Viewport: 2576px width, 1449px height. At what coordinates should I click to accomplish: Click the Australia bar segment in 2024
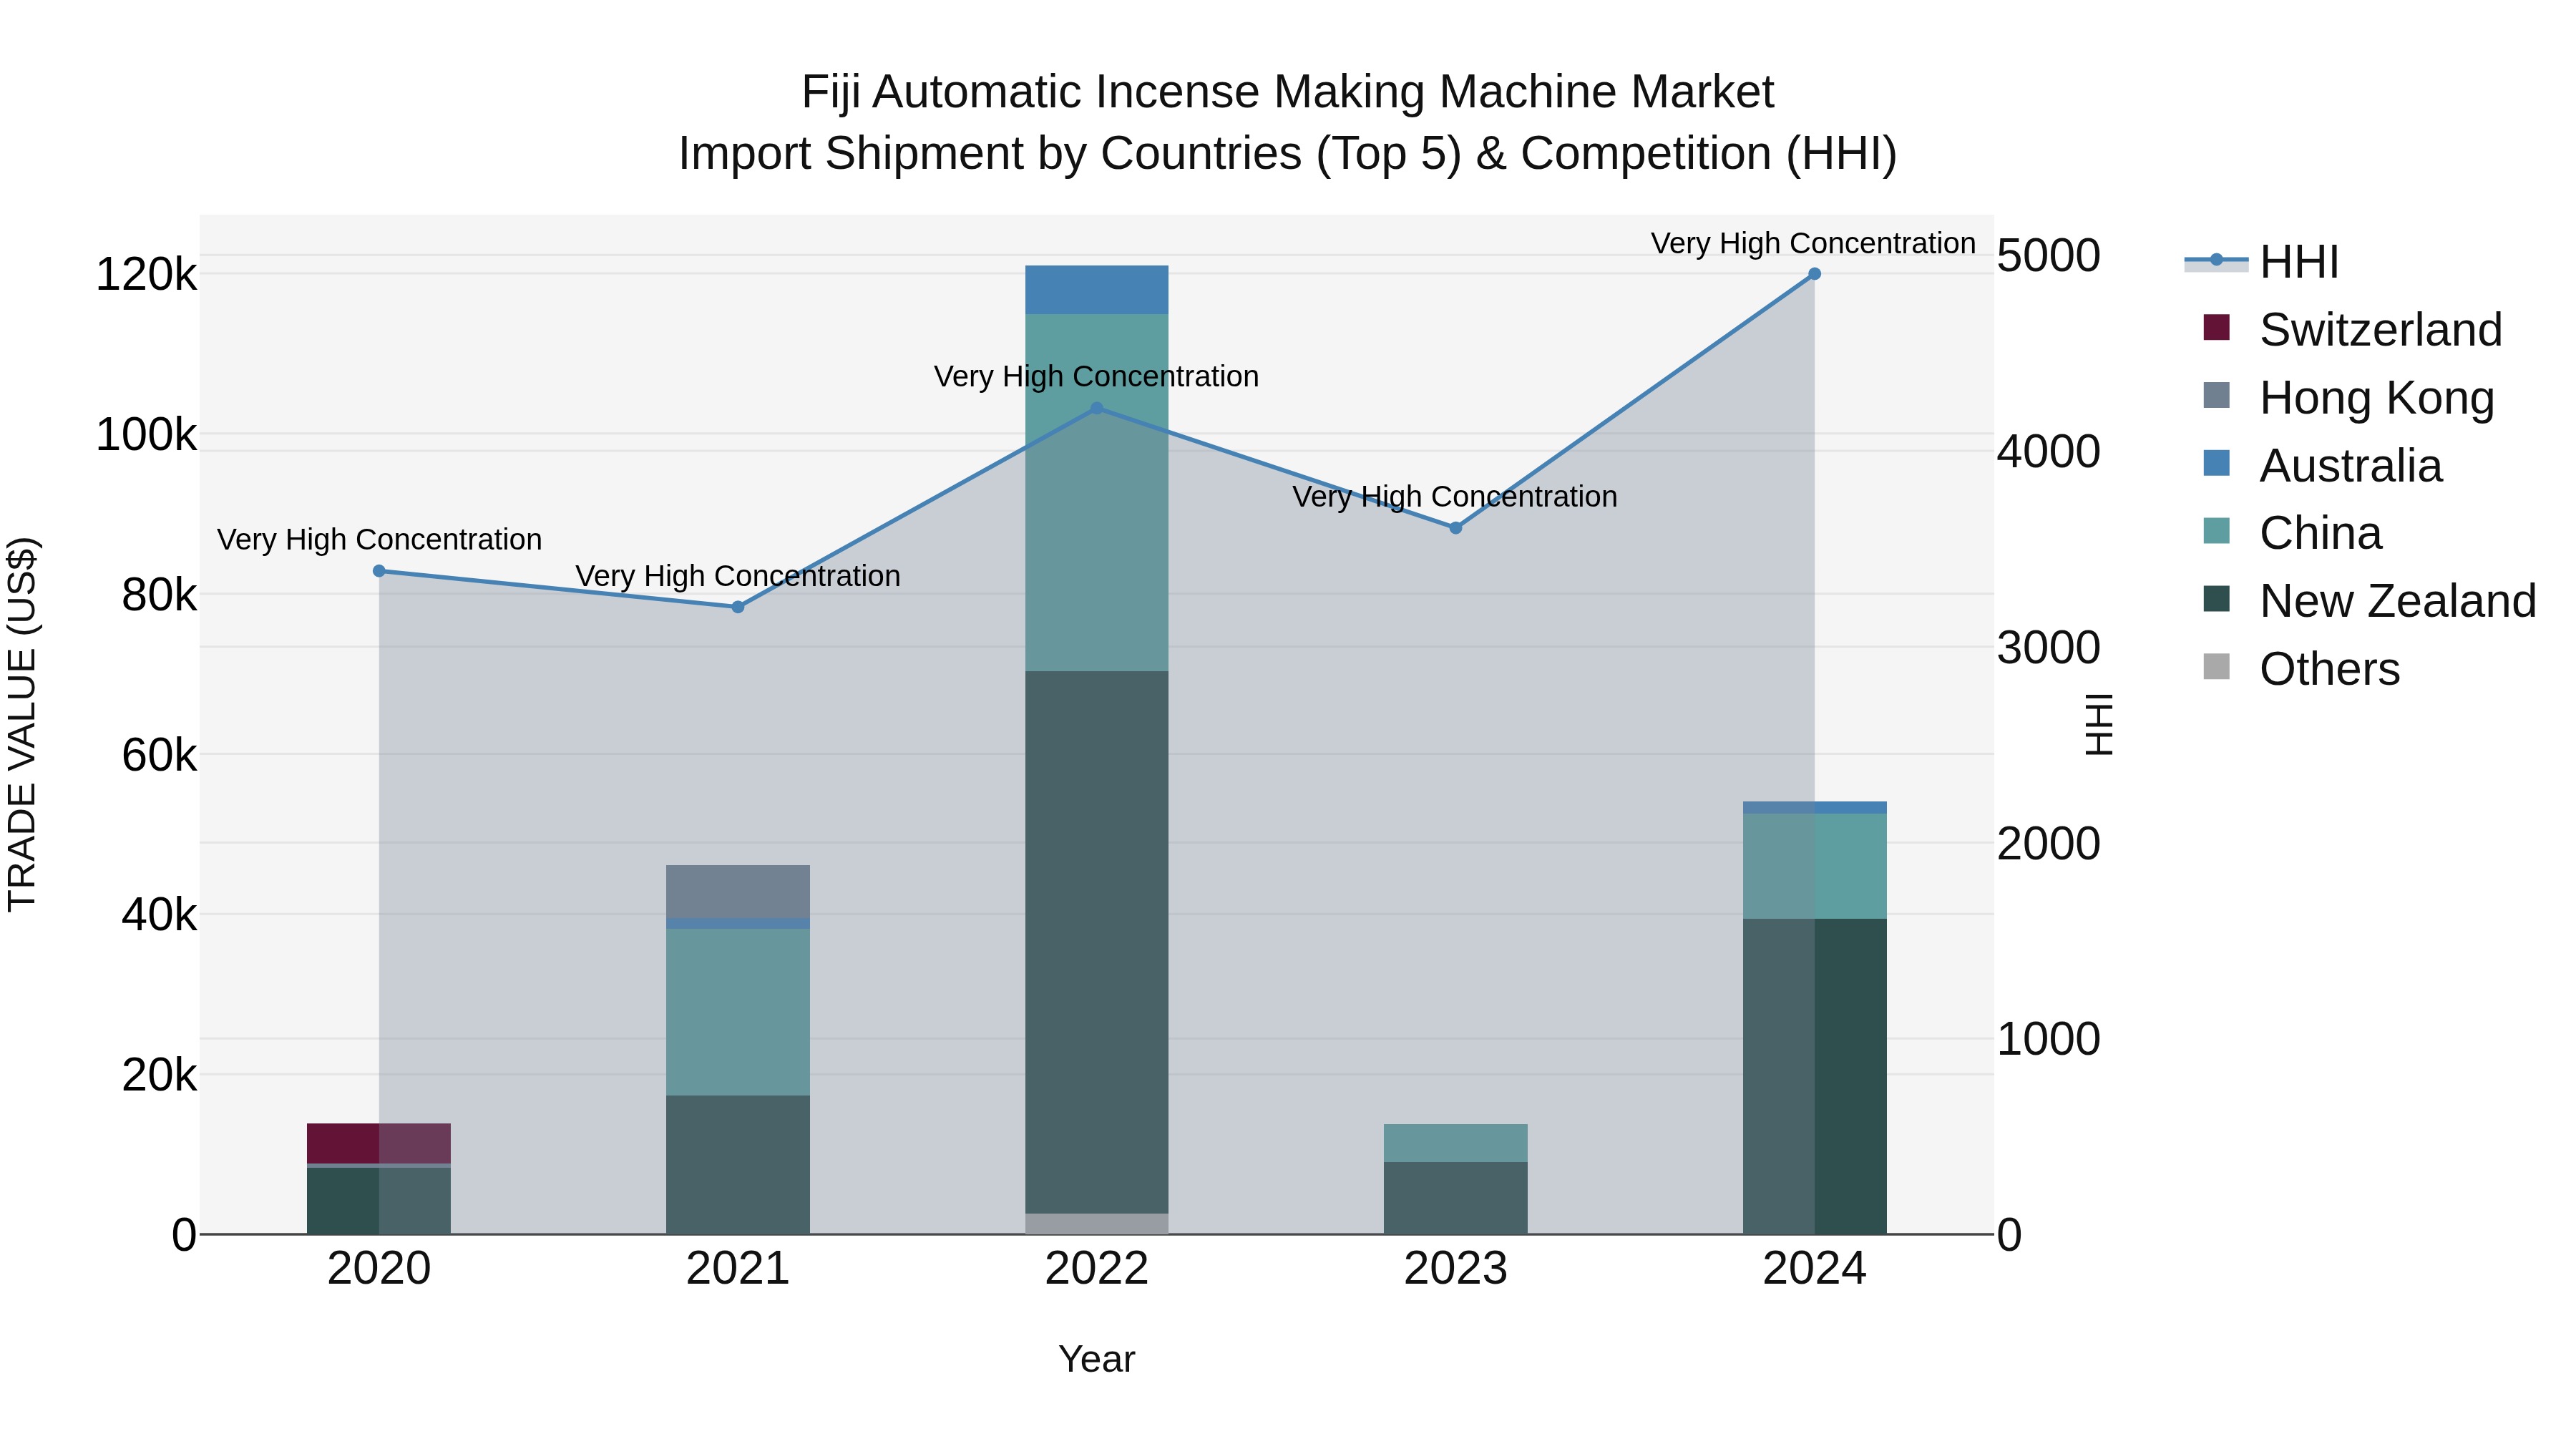pyautogui.click(x=1815, y=808)
